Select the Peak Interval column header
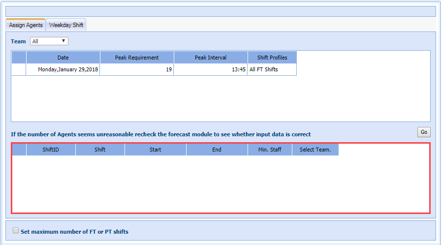The width and height of the screenshot is (441, 245). coord(210,58)
